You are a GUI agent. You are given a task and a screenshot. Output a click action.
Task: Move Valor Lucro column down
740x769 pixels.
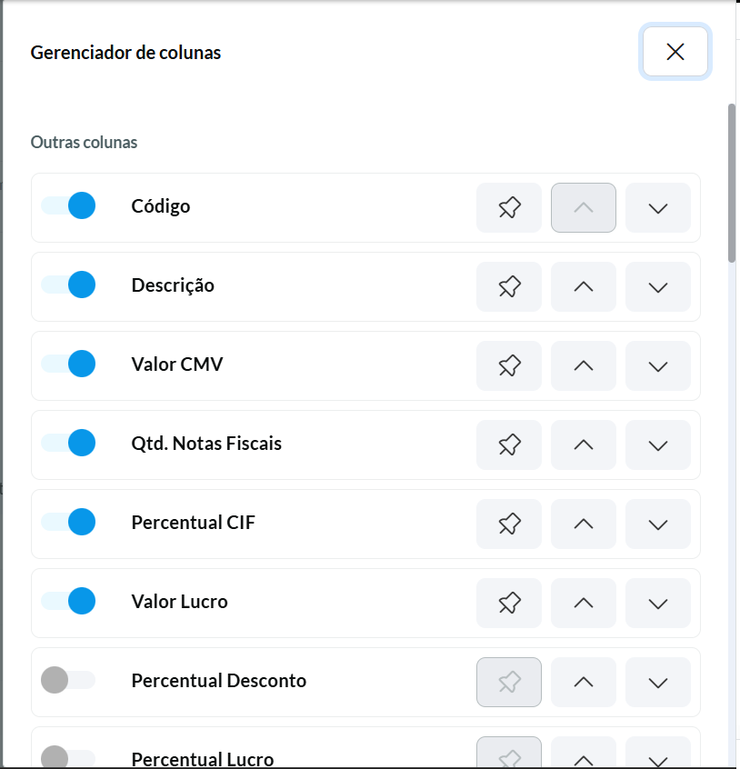click(658, 603)
